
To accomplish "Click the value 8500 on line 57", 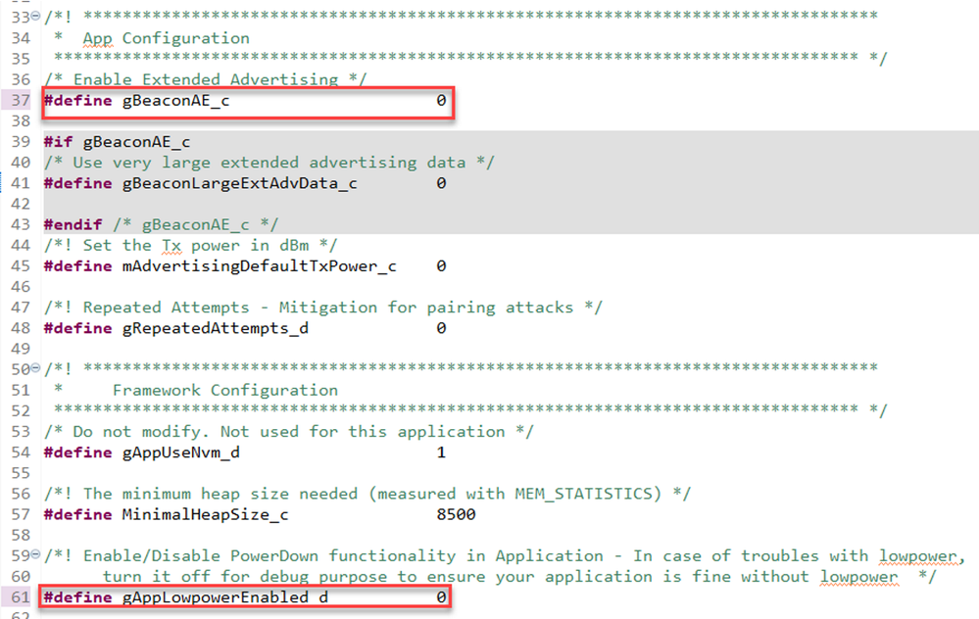I will pos(456,515).
